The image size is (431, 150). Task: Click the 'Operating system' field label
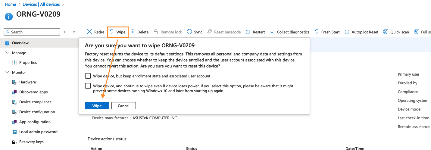413,100
